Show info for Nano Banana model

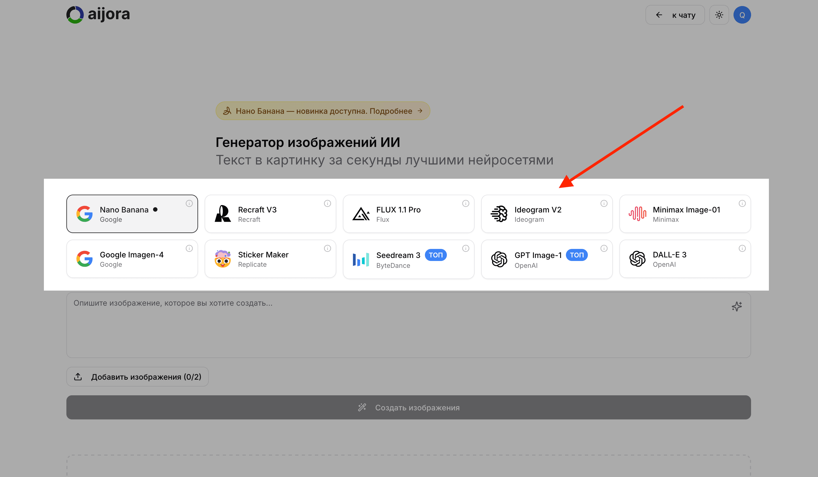pos(189,203)
